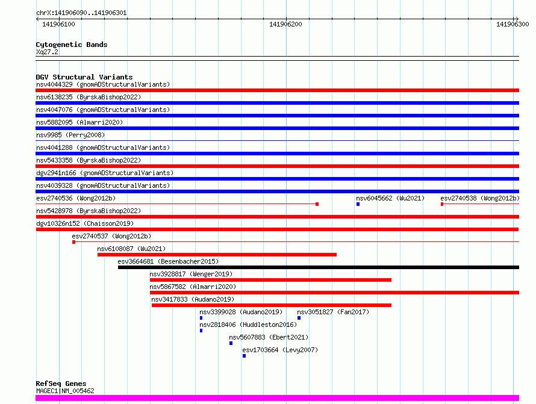Click the blue bar under nsv5882095
This screenshot has height=404, width=536.
277,128
